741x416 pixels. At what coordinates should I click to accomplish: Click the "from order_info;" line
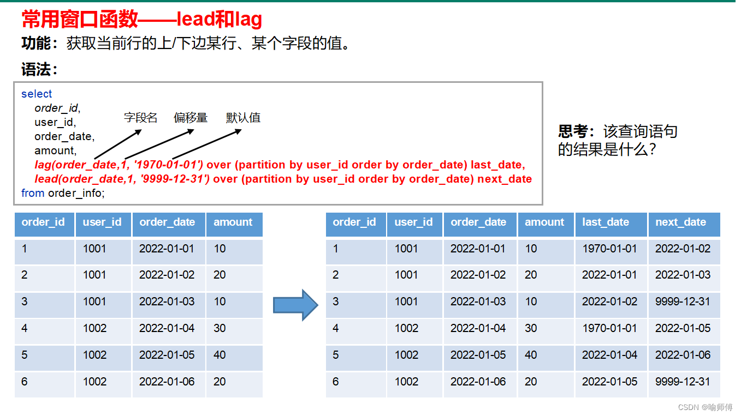(x=63, y=193)
